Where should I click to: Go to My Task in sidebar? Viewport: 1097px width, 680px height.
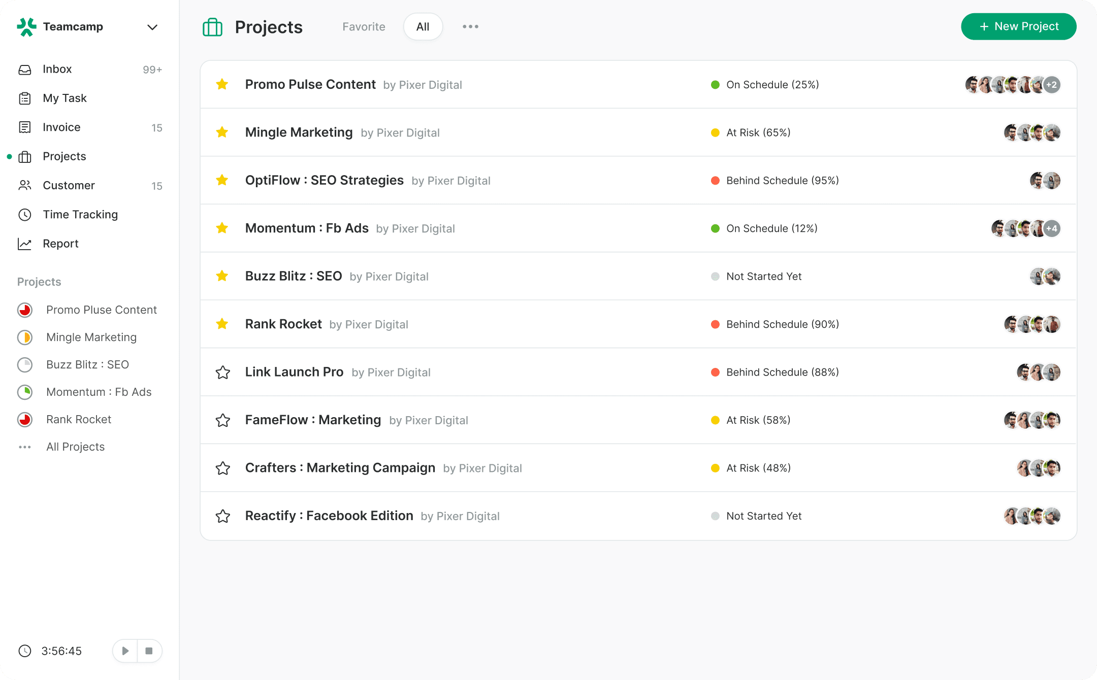[x=64, y=98]
